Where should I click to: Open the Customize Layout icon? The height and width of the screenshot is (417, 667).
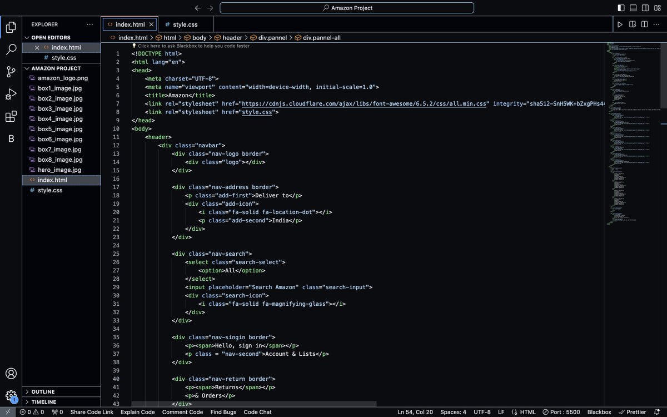coord(658,8)
